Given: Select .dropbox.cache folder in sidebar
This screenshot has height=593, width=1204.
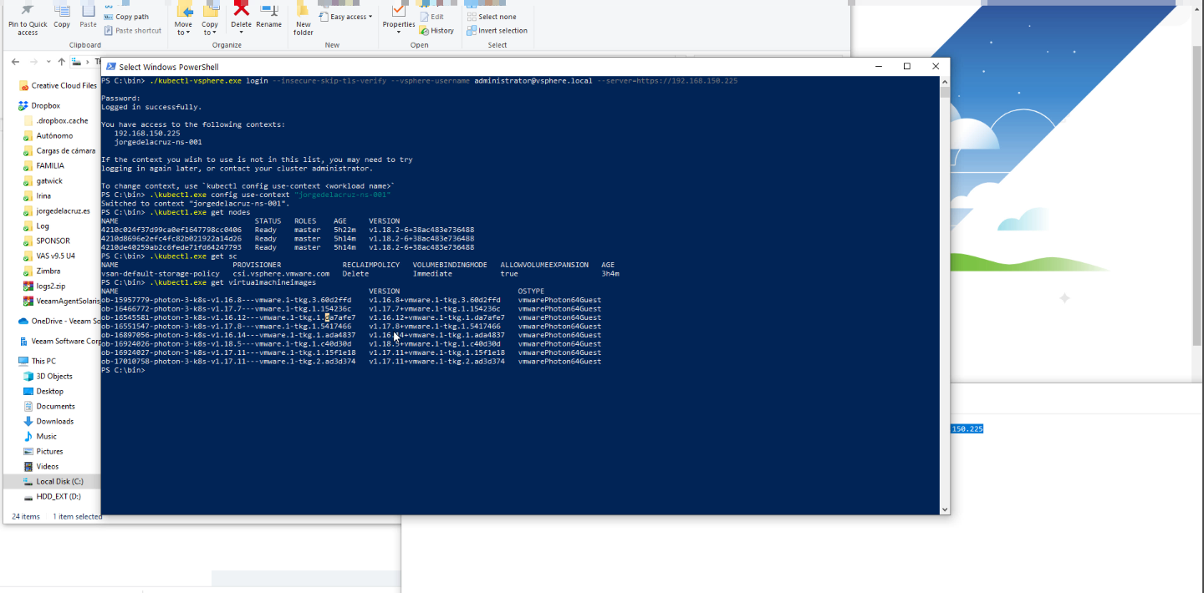Looking at the screenshot, I should pos(54,120).
